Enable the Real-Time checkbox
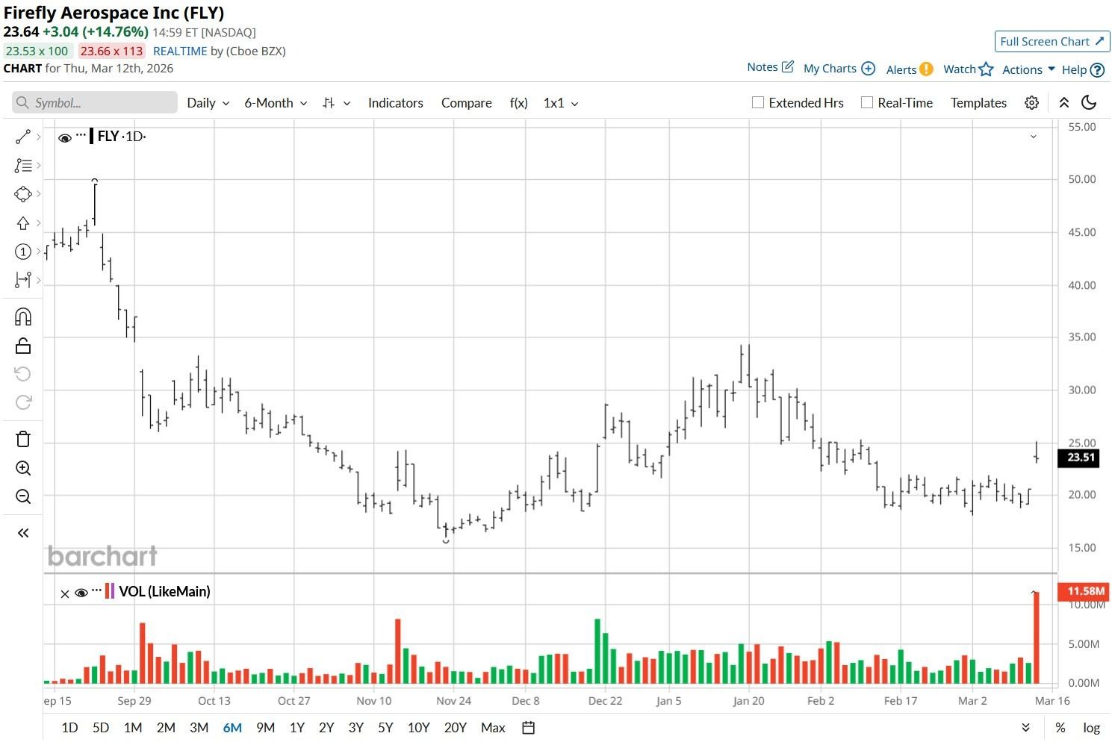This screenshot has width=1112, height=742. 867,103
